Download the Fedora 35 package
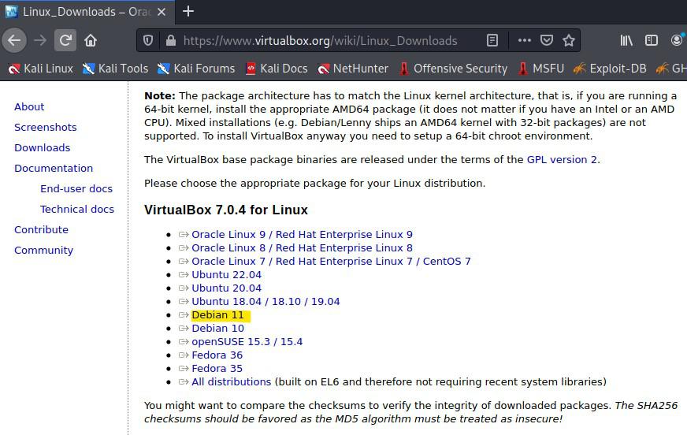Image resolution: width=687 pixels, height=435 pixels. (217, 369)
